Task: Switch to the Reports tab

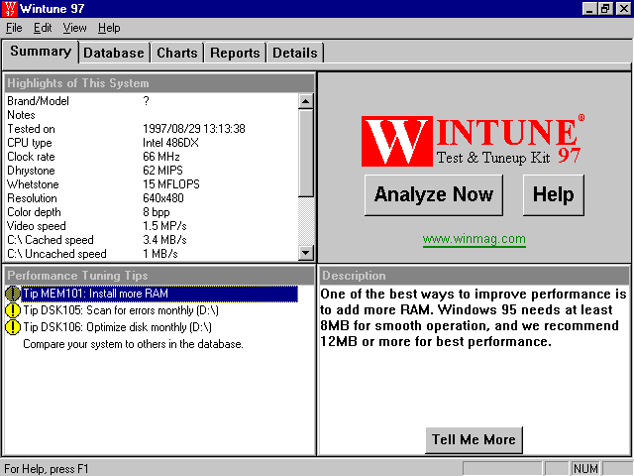Action: click(235, 53)
